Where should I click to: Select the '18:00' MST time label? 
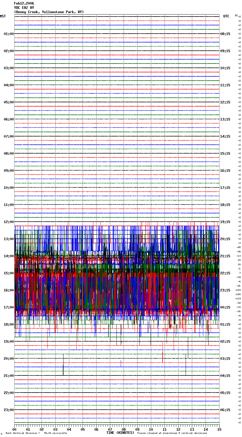[x=9, y=324]
